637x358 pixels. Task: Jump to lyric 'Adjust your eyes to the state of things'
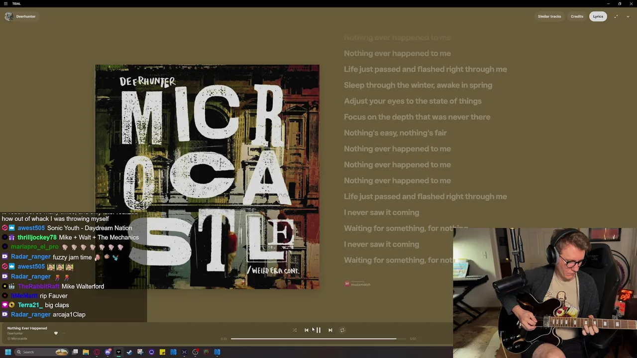click(x=413, y=101)
